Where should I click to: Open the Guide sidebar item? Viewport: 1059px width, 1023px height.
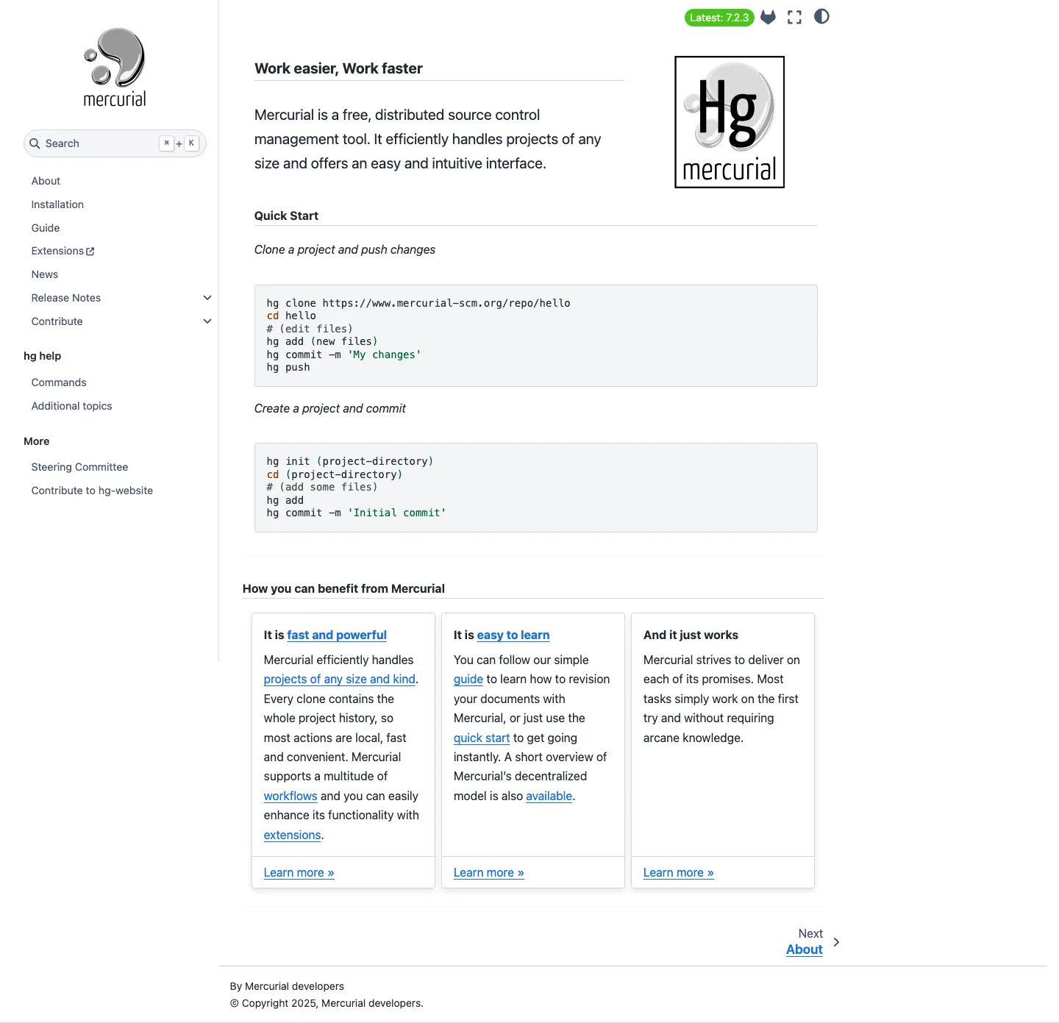[46, 228]
